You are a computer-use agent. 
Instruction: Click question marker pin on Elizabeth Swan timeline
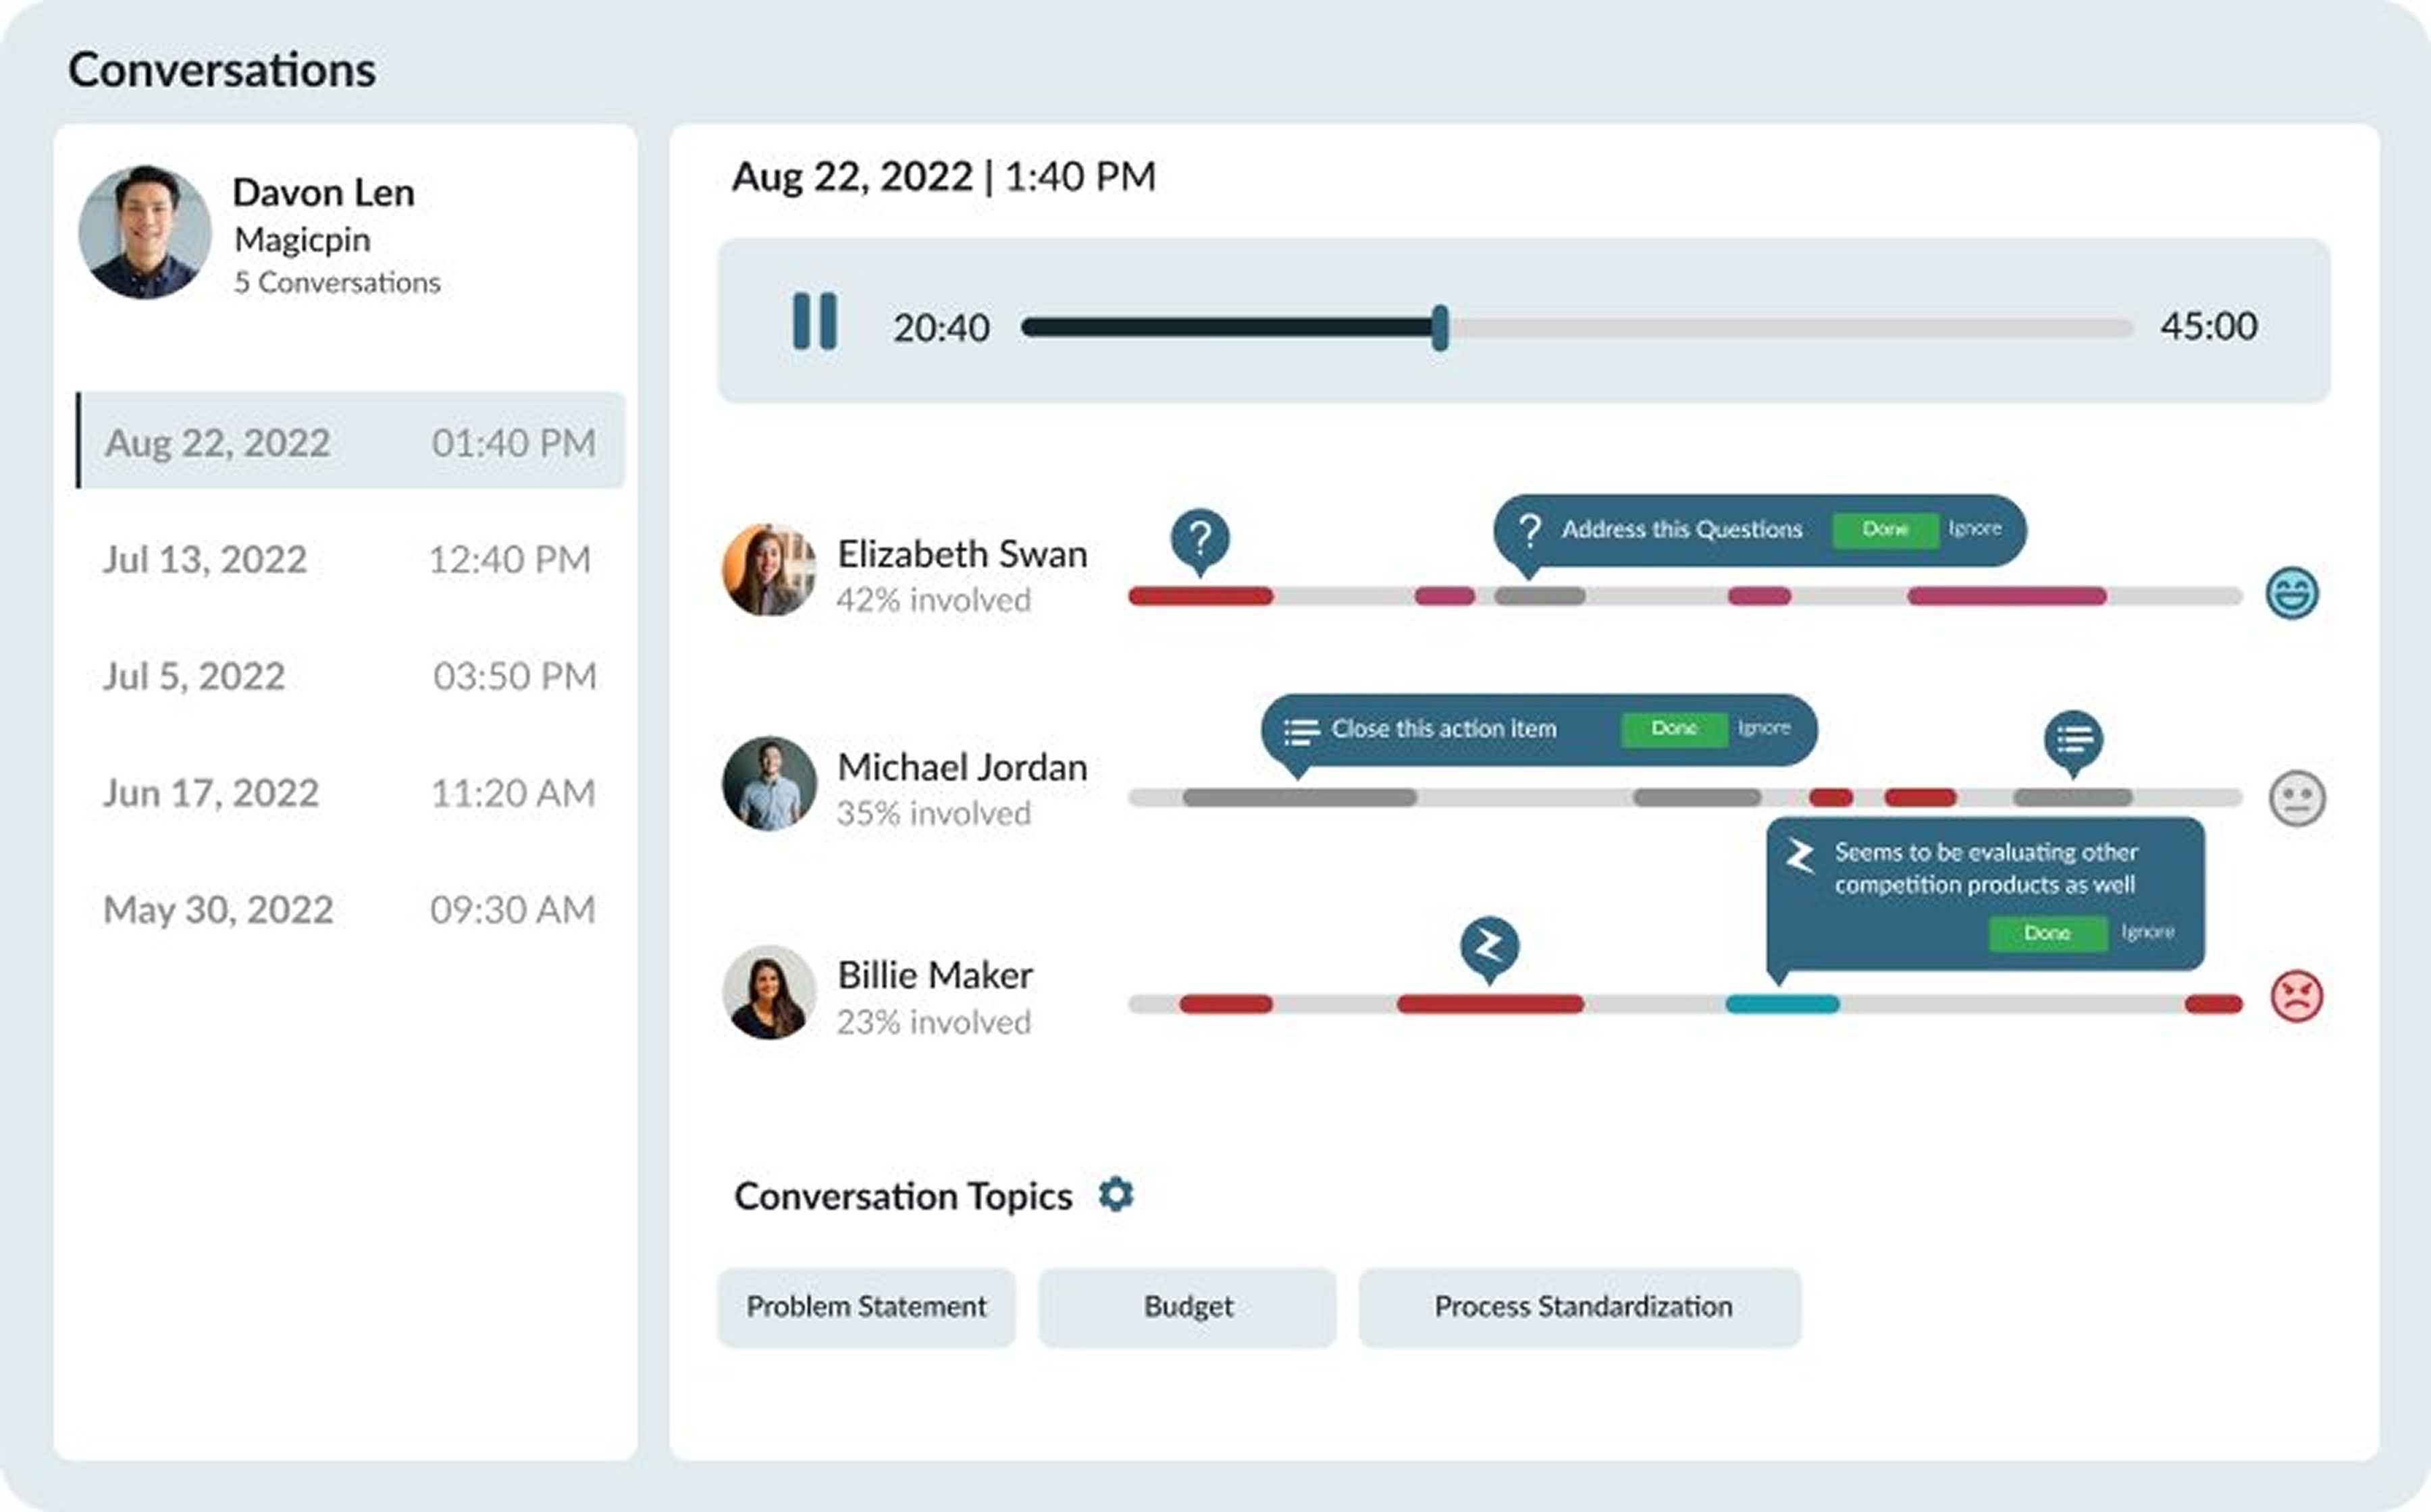click(x=1199, y=542)
